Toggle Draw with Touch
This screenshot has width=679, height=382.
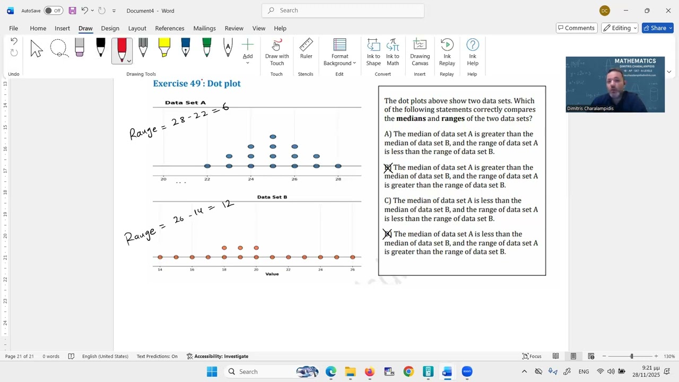click(277, 52)
